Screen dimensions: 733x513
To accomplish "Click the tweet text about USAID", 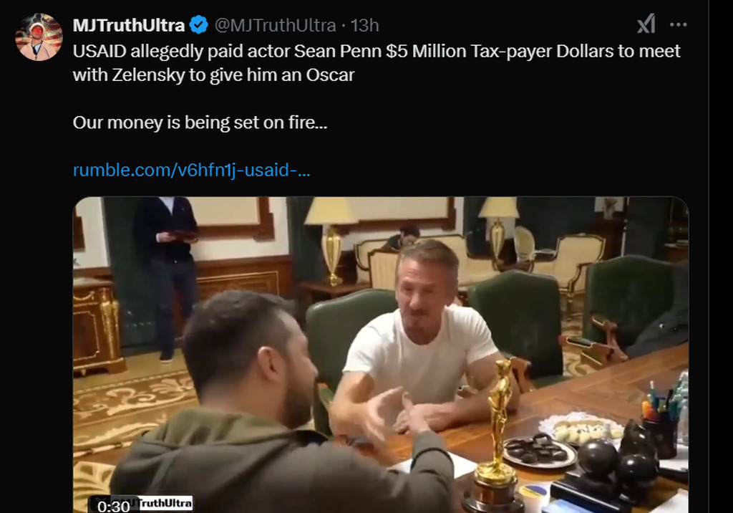I will click(377, 63).
